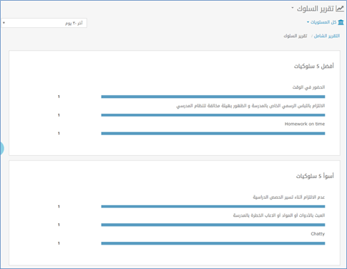Viewport: 347px width, 269px height.
Task: Click the institution building icon near كل المستويات
Action: pyautogui.click(x=341, y=22)
